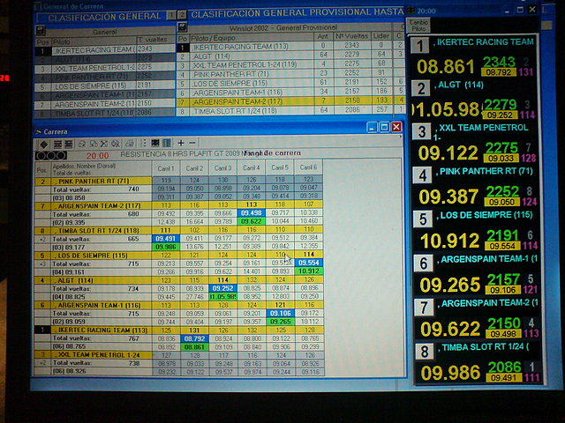Click the red 20:00 race timer

[x=97, y=155]
